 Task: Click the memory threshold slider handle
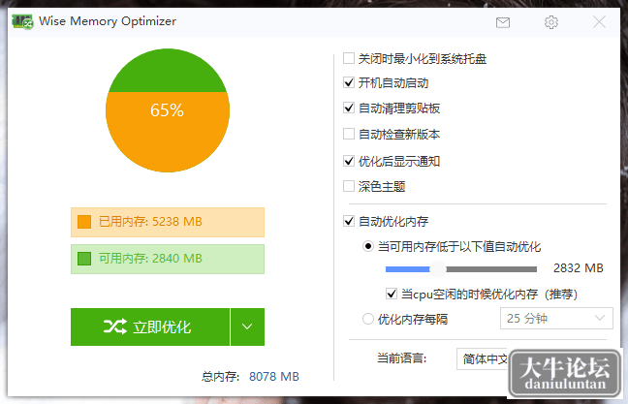[x=438, y=269]
